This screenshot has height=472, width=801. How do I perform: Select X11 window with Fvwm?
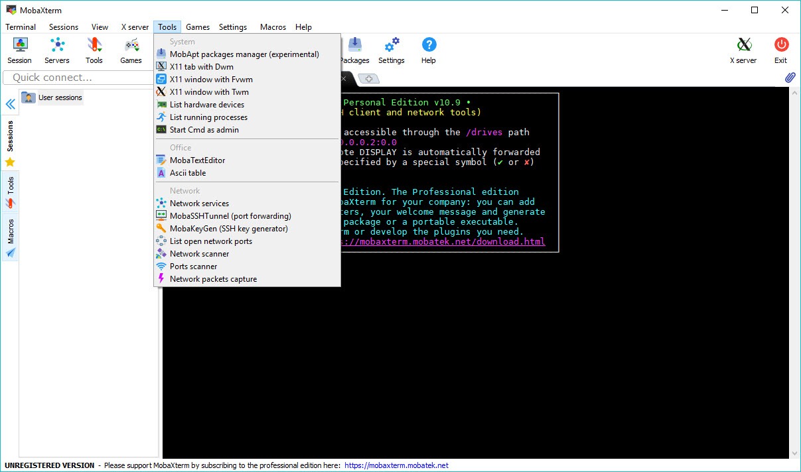pyautogui.click(x=247, y=80)
